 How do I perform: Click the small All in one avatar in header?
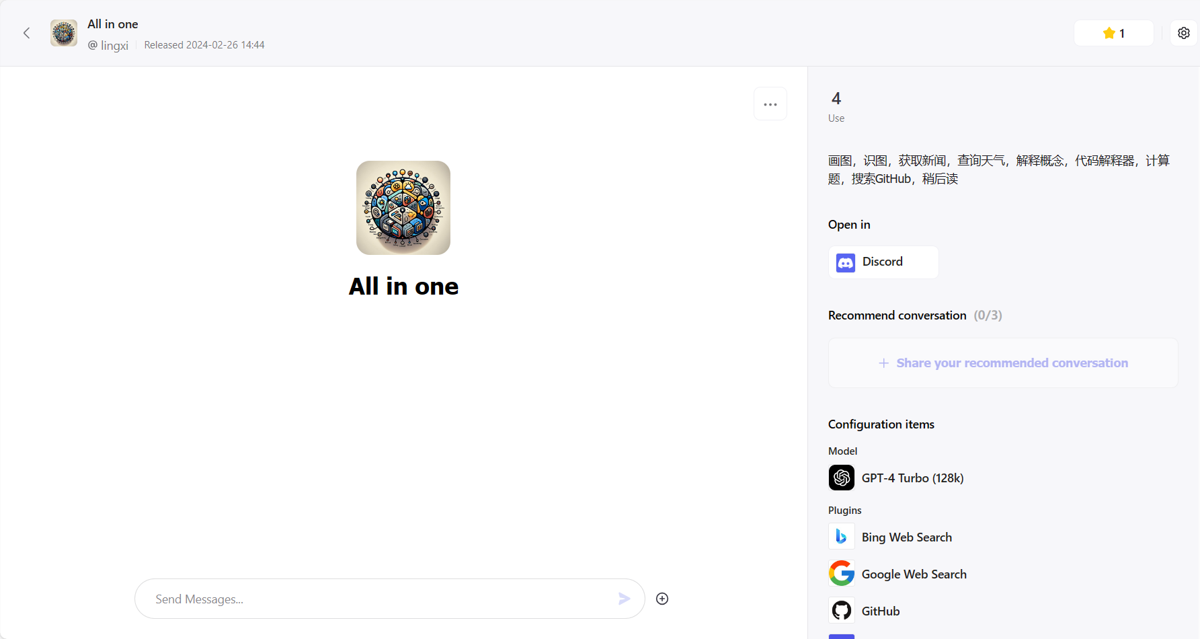64,33
